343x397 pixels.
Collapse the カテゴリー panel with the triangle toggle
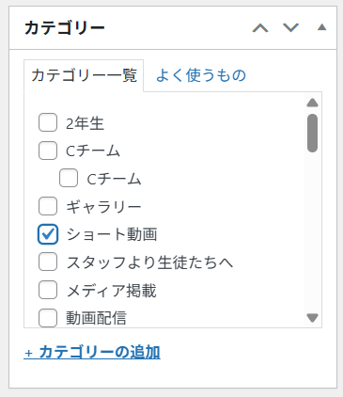[321, 27]
